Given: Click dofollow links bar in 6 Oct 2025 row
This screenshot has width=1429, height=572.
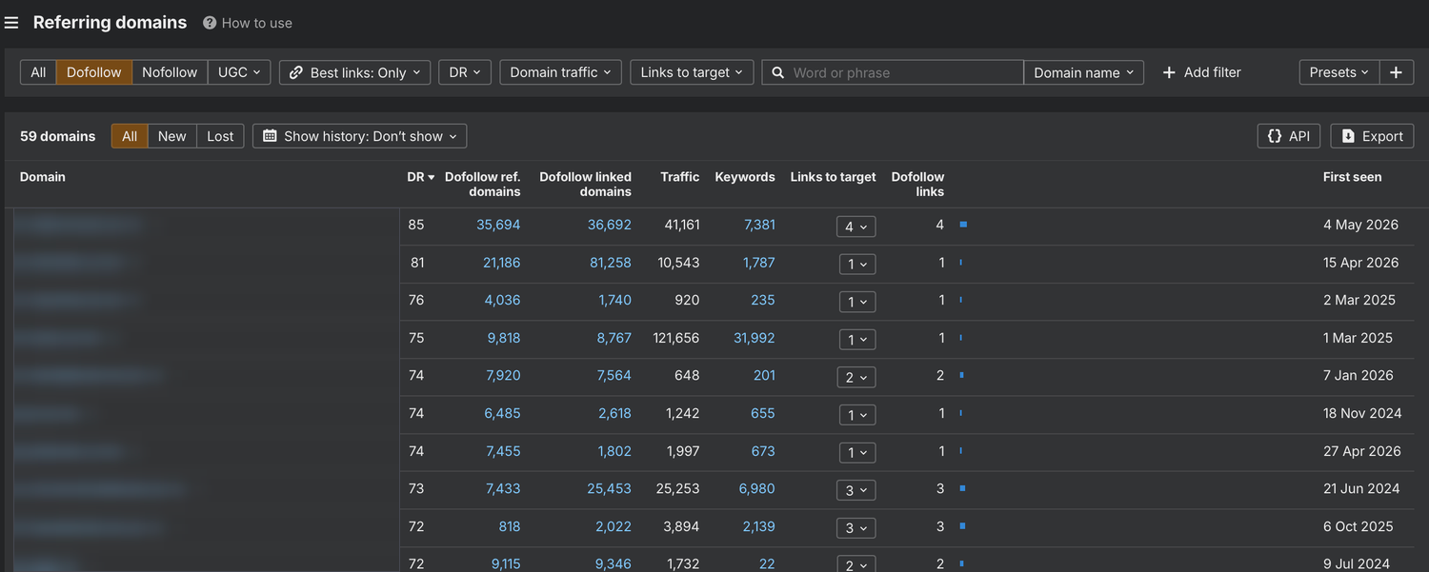Looking at the screenshot, I should pos(962,526).
